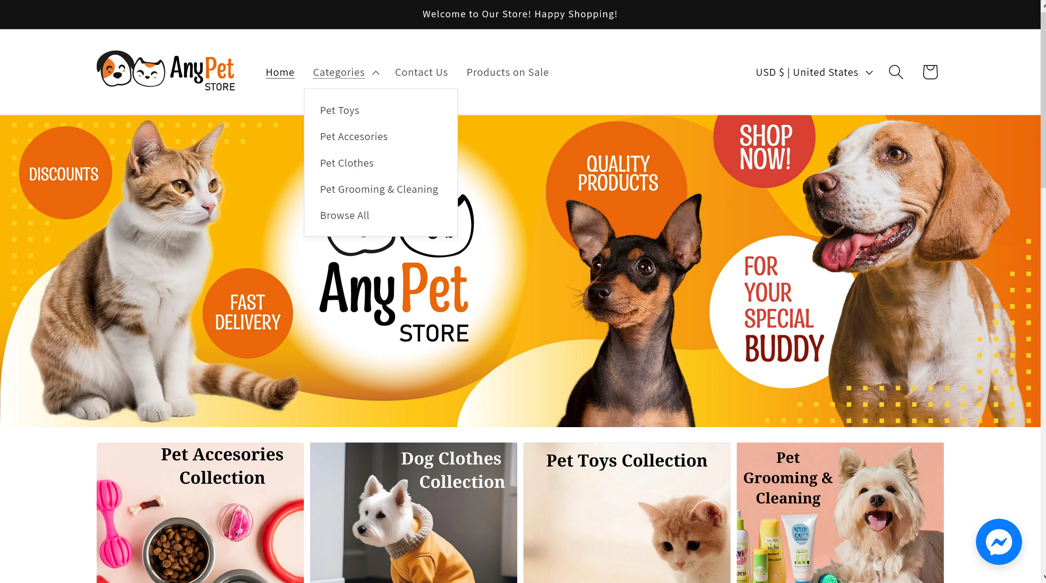Open the shopping cart icon
This screenshot has height=583, width=1046.
click(930, 72)
